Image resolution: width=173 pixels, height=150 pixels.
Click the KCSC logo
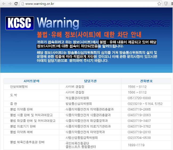pyautogui.click(x=20, y=23)
